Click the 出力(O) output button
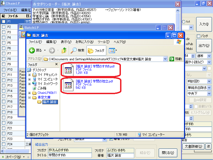The height and width of the screenshot is (160, 213). pos(204,46)
